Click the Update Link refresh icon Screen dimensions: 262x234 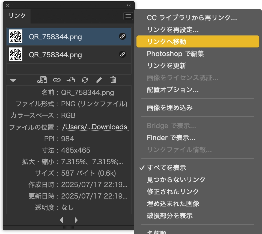click(x=85, y=80)
